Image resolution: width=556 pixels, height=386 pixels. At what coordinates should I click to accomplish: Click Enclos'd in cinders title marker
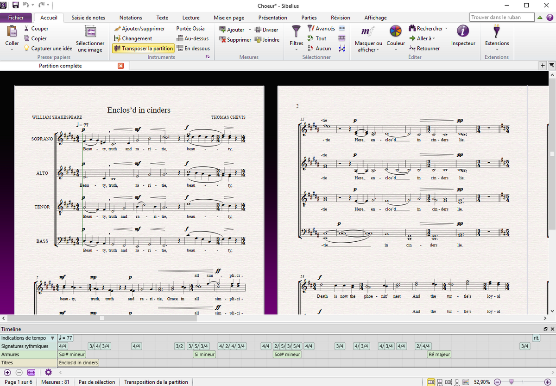pos(79,363)
